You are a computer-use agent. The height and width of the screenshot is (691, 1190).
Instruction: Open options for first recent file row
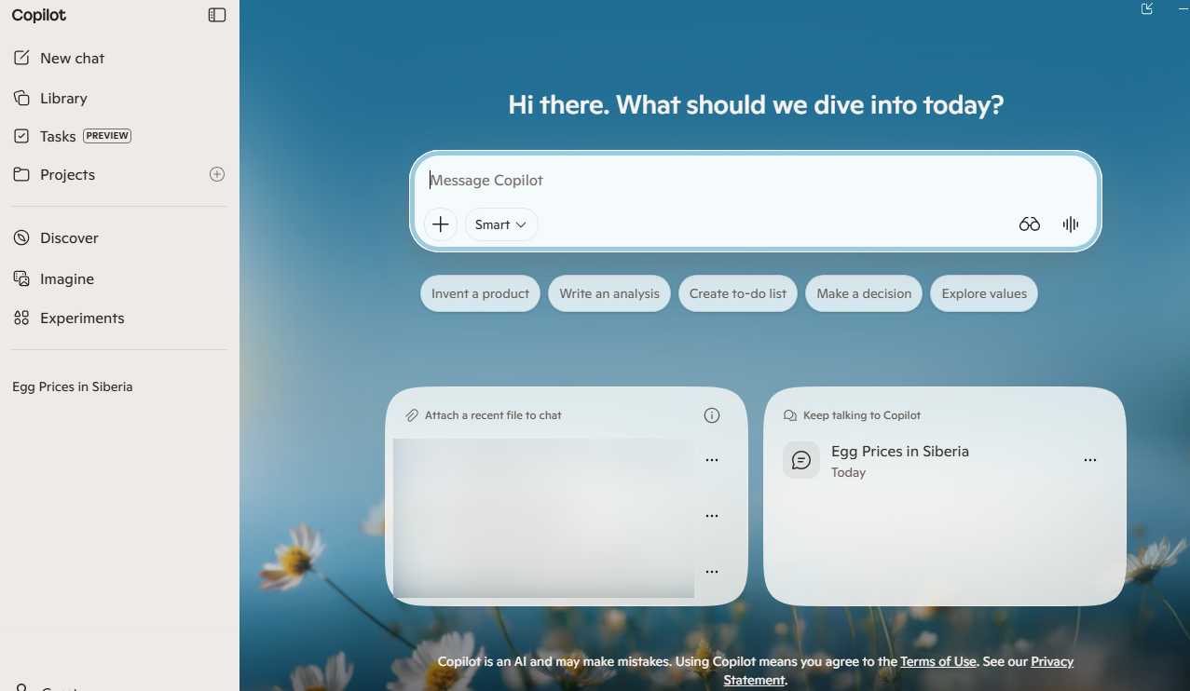coord(712,460)
